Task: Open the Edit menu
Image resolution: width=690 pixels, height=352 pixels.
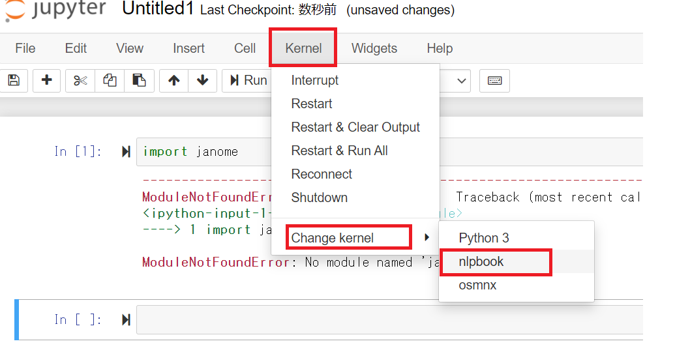Action: pos(76,48)
